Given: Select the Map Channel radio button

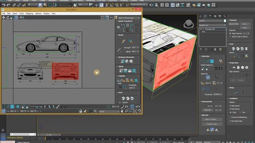Looking at the screenshot, I should click(x=230, y=33).
